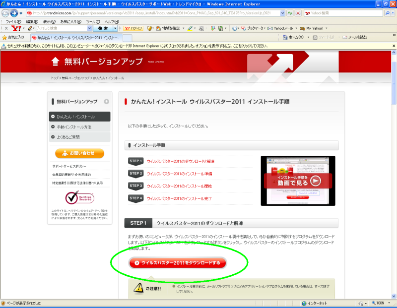Click the orange お問い合わせ button

click(80, 153)
